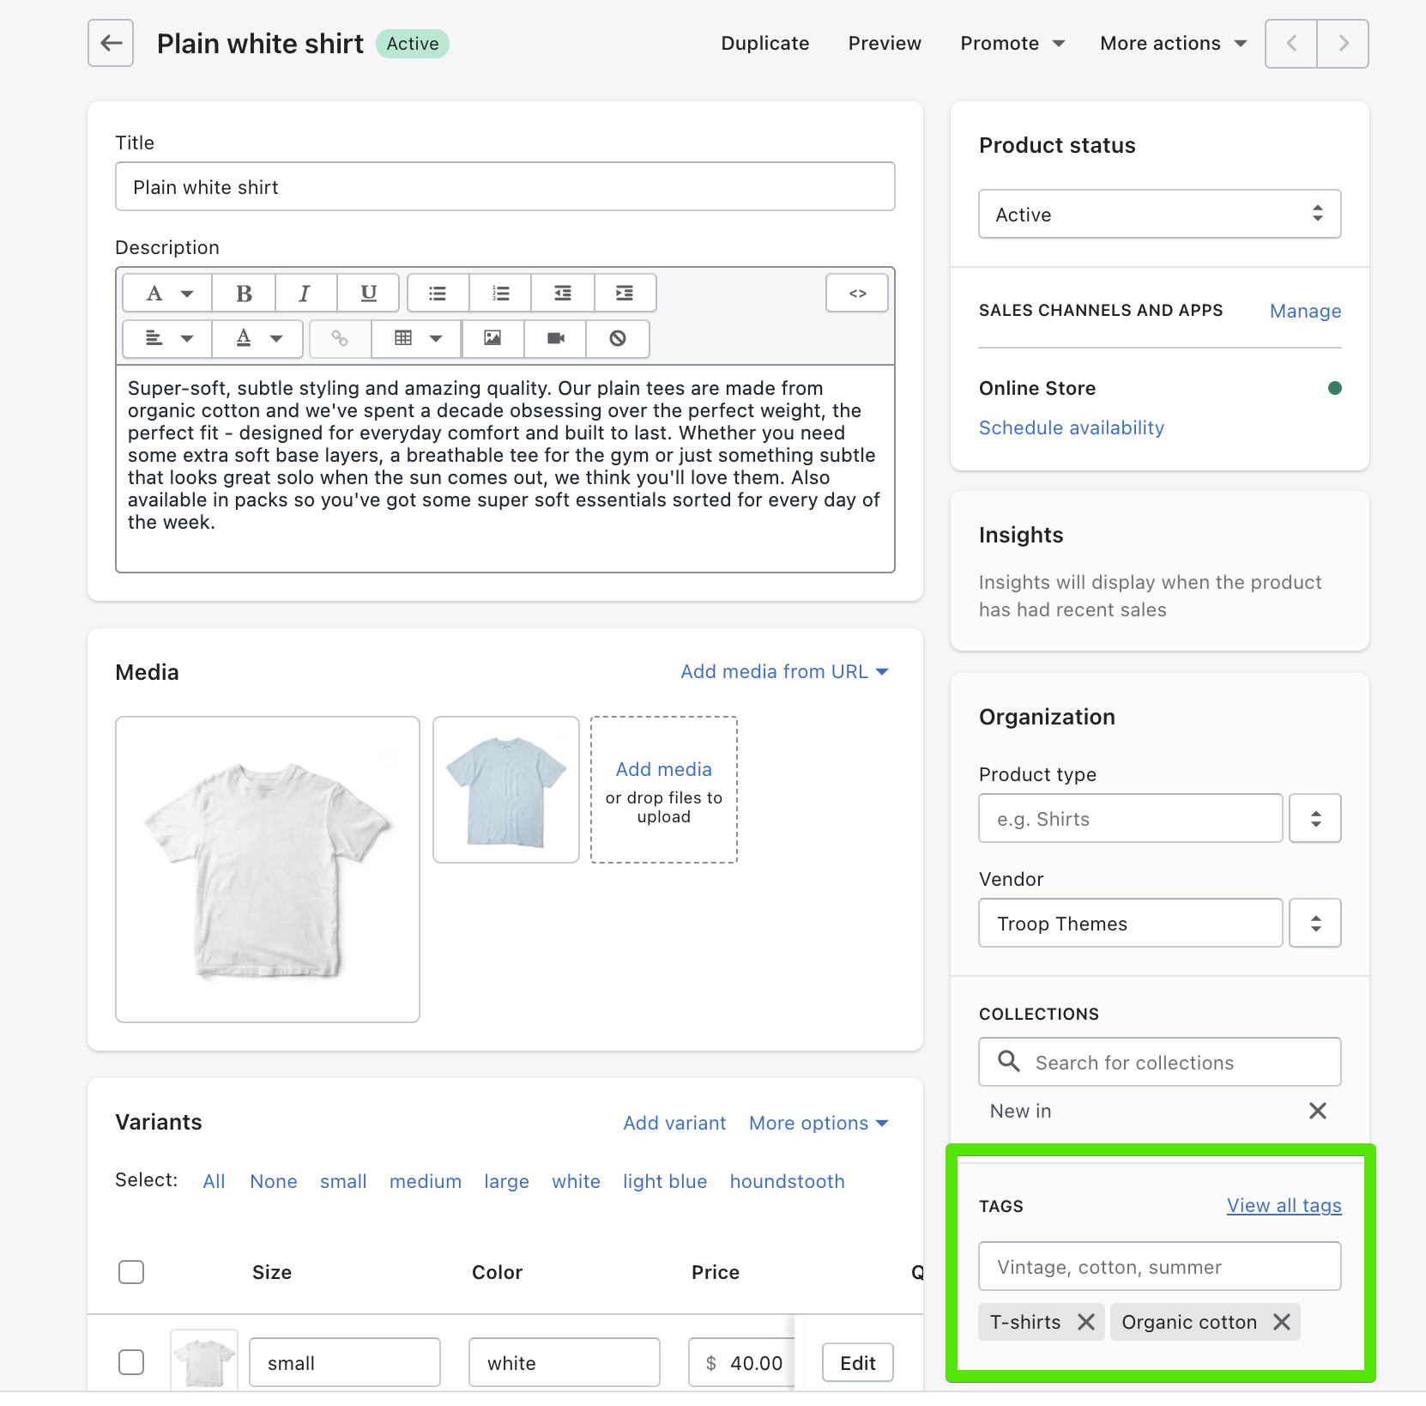1426x1406 pixels.
Task: Expand the Promote menu
Action: [1012, 43]
